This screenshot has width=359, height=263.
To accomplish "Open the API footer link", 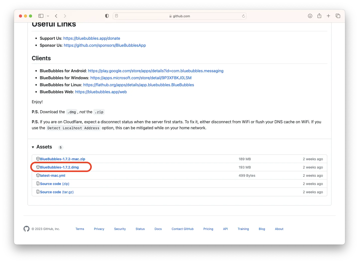I will pyautogui.click(x=225, y=229).
